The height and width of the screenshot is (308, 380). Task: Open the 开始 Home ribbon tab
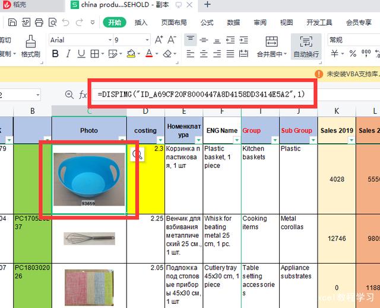click(x=115, y=23)
